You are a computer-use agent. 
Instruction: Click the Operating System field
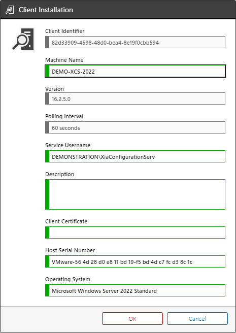(135, 290)
